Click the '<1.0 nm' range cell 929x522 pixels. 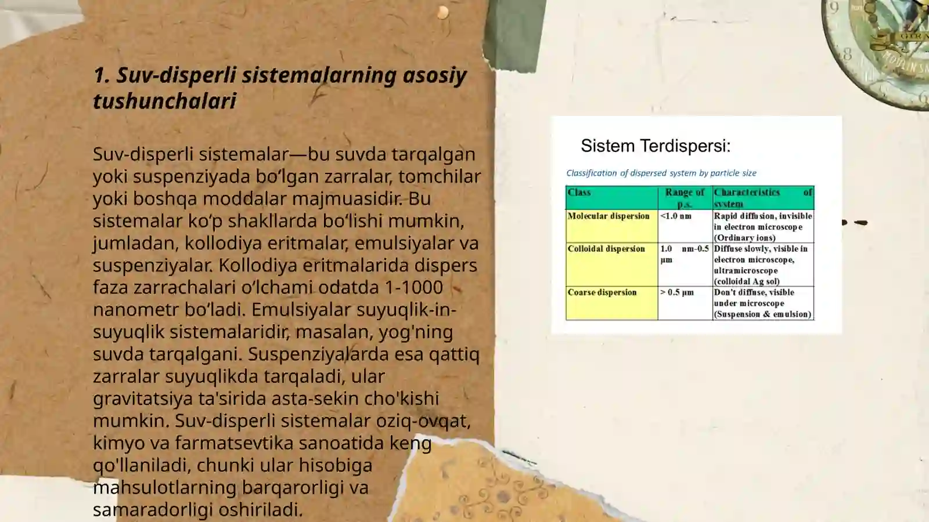(x=685, y=226)
